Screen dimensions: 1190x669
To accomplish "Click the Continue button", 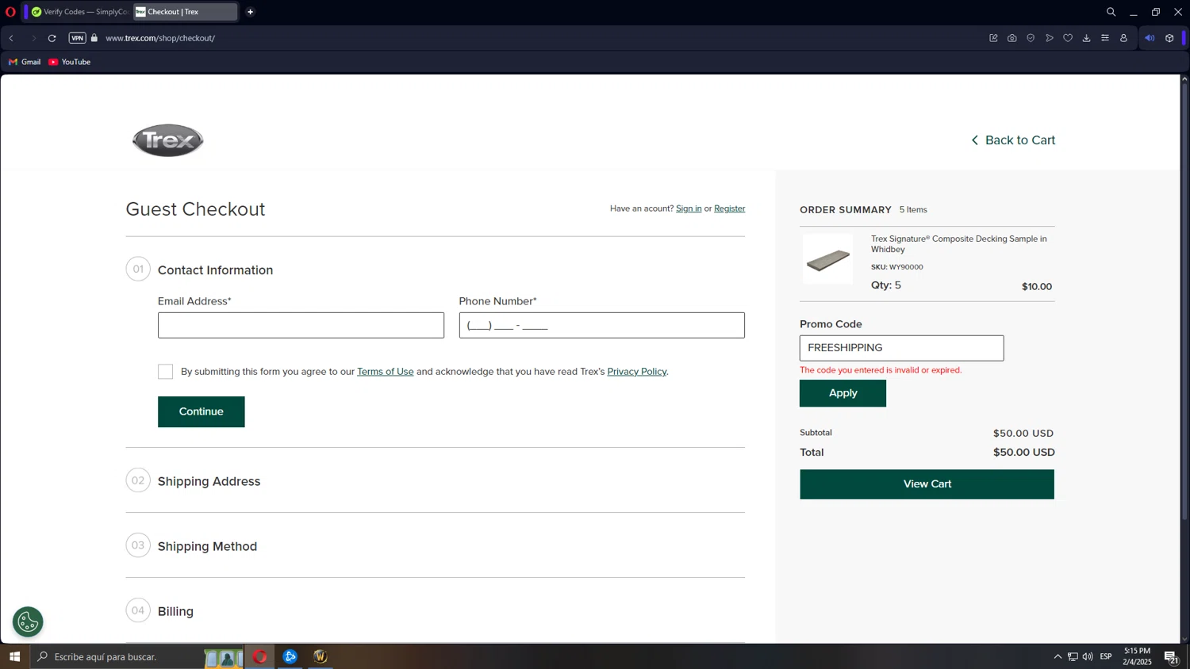I will 202,411.
